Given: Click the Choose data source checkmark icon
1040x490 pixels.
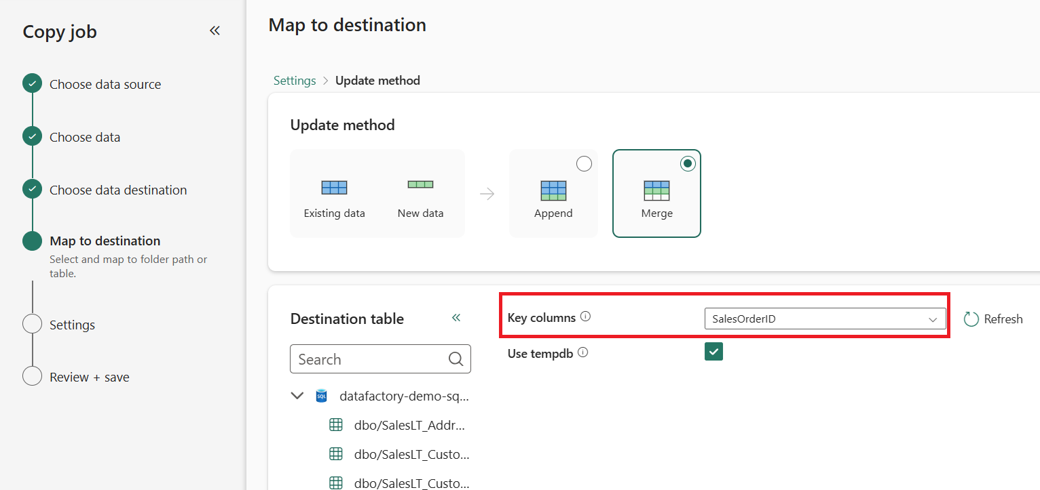Looking at the screenshot, I should point(32,84).
